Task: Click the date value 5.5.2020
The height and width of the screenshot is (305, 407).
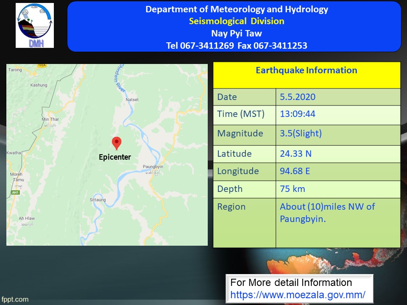Action: click(x=298, y=97)
